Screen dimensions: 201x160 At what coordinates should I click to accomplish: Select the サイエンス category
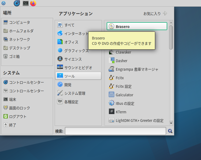(x=78, y=59)
